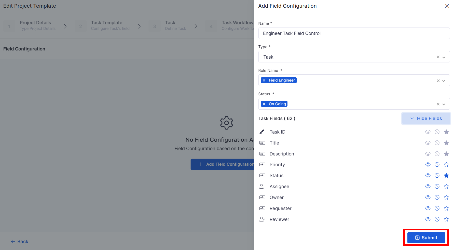Toggle visibility eye for Priority field
This screenshot has width=454, height=250.
coord(428,165)
